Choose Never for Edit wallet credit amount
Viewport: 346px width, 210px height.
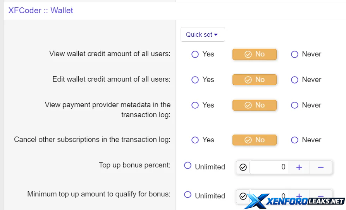pos(294,80)
